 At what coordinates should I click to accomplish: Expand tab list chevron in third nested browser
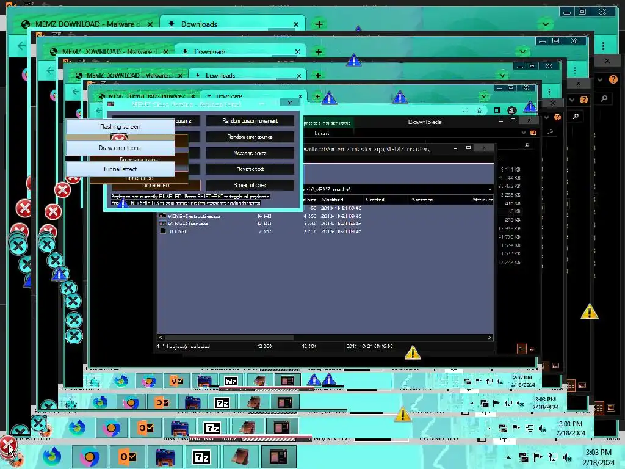click(x=502, y=75)
